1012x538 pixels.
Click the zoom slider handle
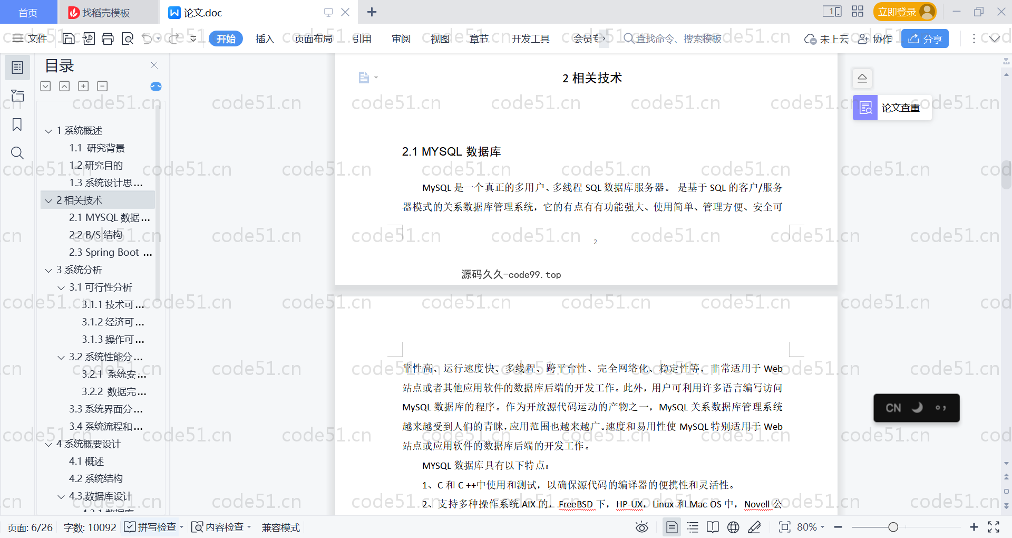click(x=893, y=527)
